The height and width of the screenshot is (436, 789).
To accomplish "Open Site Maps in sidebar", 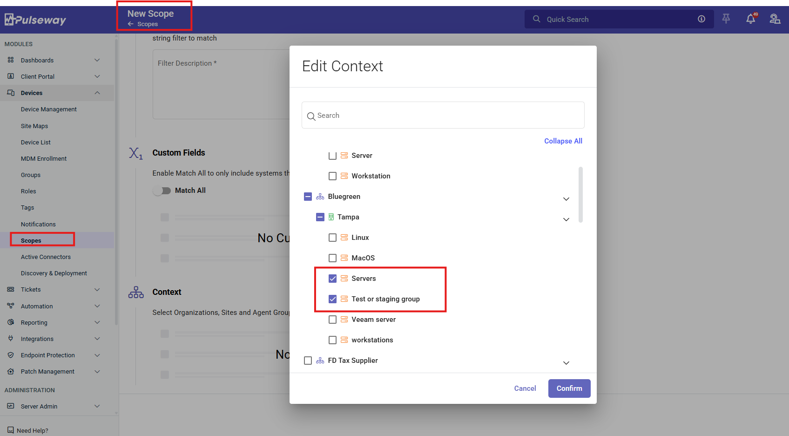I will (34, 126).
